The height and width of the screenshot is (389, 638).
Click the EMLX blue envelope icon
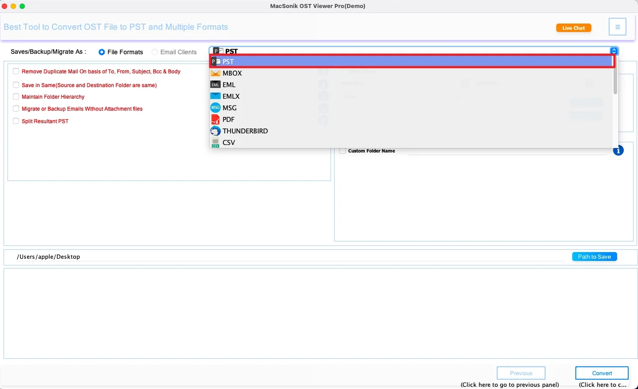pos(215,96)
